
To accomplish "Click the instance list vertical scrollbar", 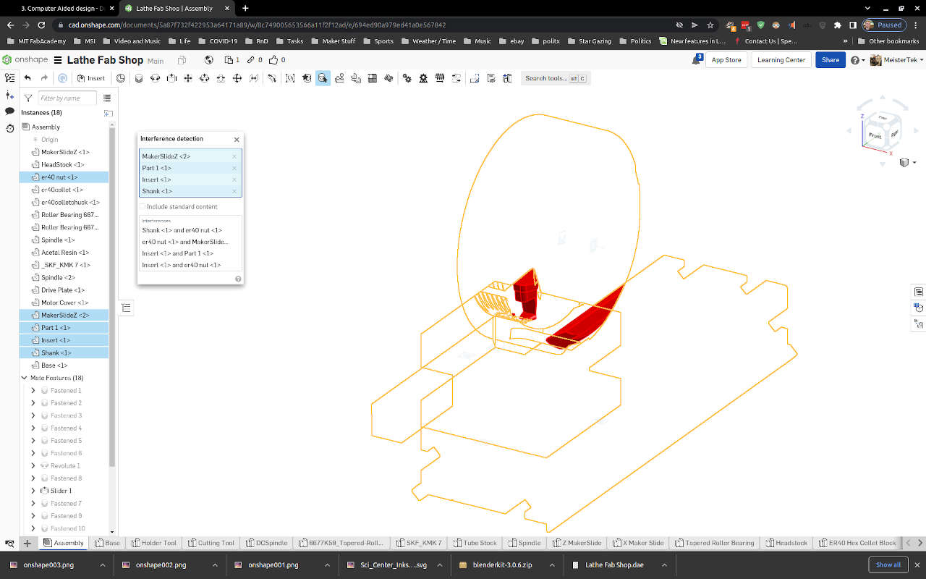I will 112,297.
